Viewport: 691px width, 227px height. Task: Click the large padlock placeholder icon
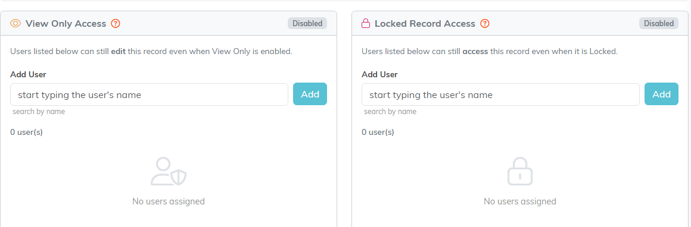520,171
